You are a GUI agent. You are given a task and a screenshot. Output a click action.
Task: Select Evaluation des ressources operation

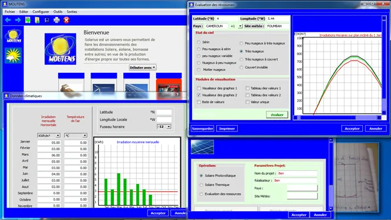(x=201, y=194)
